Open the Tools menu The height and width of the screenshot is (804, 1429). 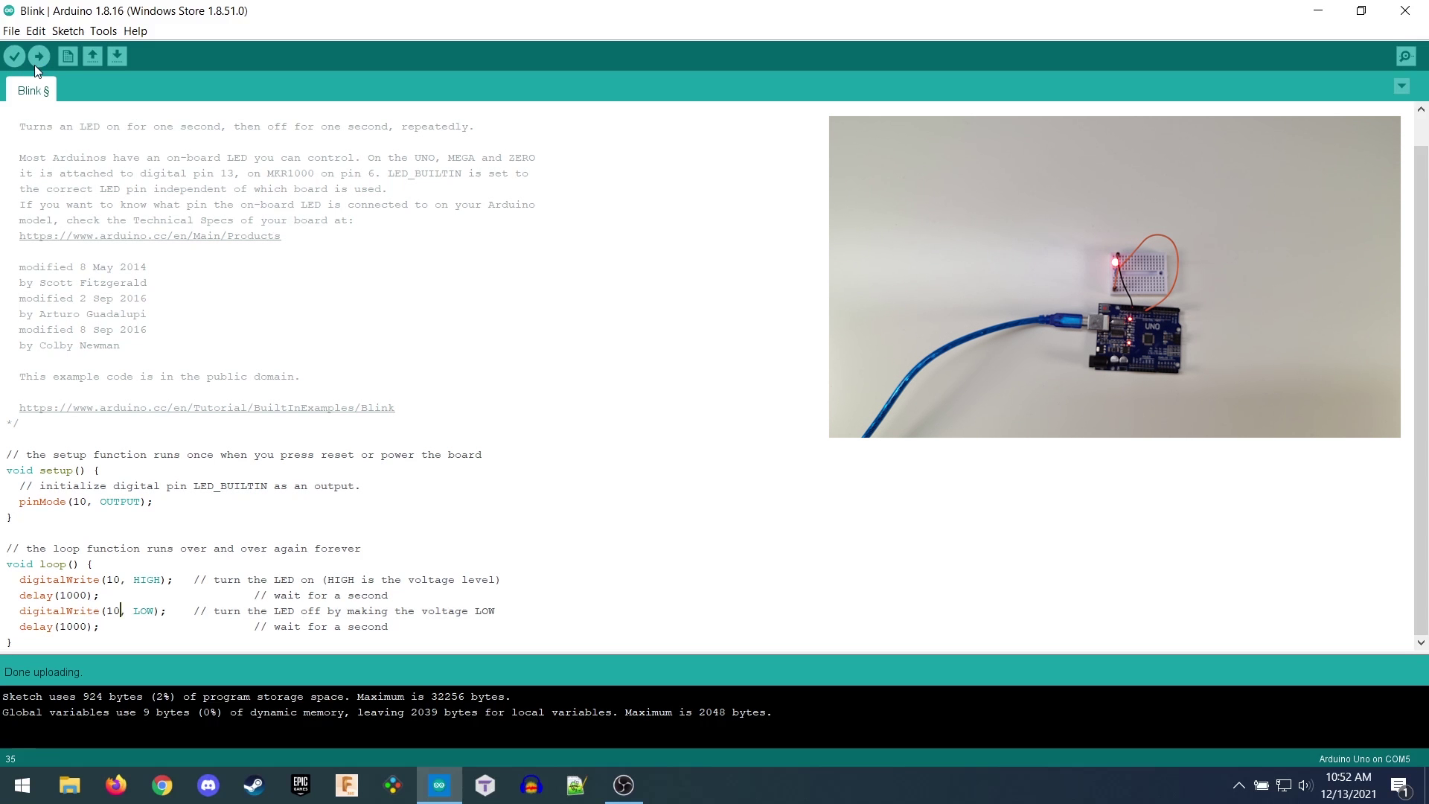point(103,31)
